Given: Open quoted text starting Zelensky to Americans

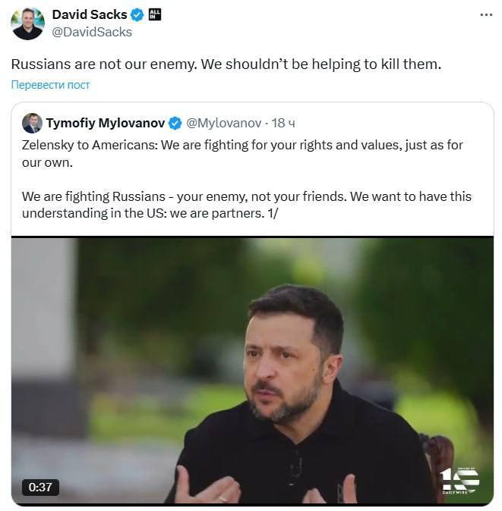Looking at the screenshot, I should (242, 153).
